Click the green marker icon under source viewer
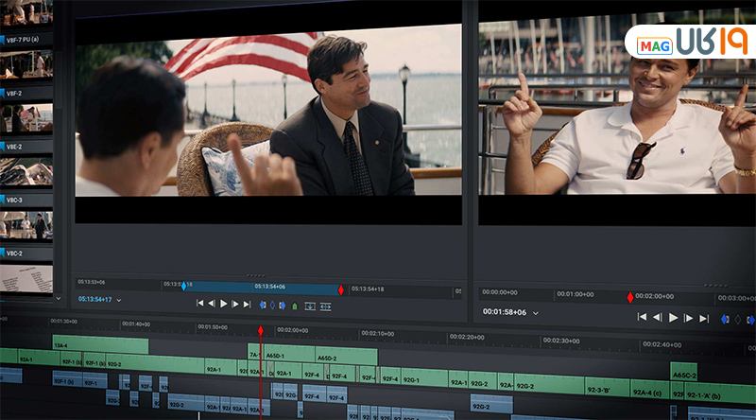Screen dimensions: 756x420 [295, 306]
